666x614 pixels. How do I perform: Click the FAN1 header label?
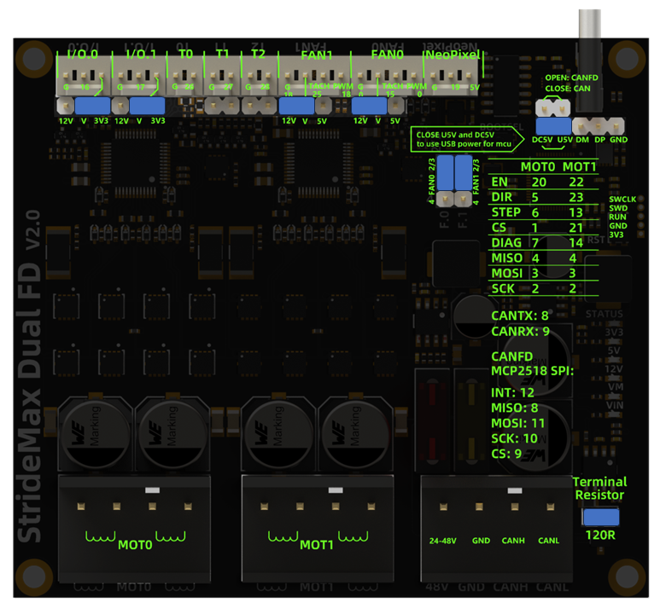(316, 55)
